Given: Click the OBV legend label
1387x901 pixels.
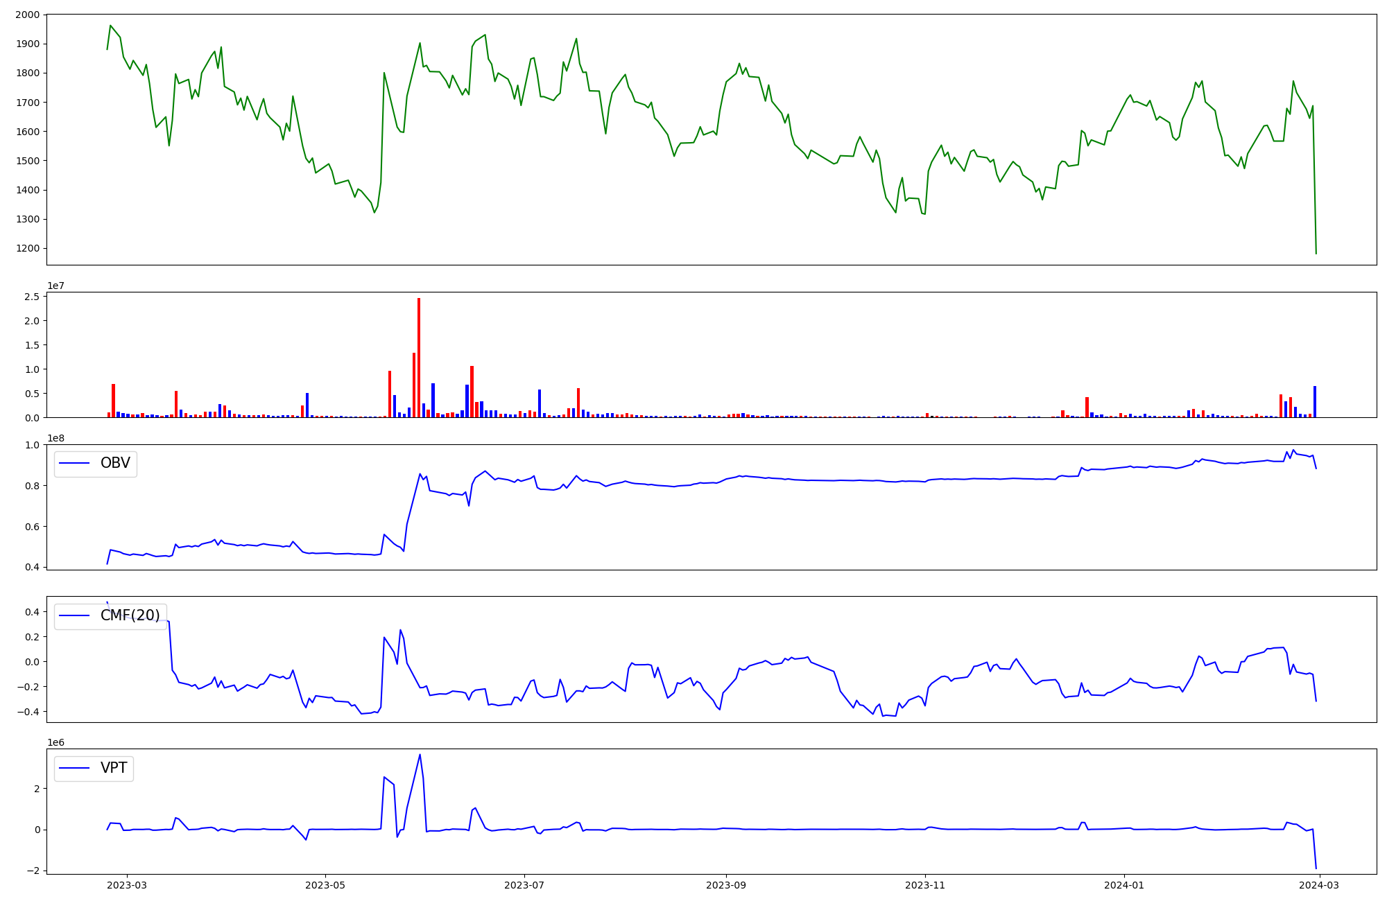Looking at the screenshot, I should pyautogui.click(x=115, y=463).
